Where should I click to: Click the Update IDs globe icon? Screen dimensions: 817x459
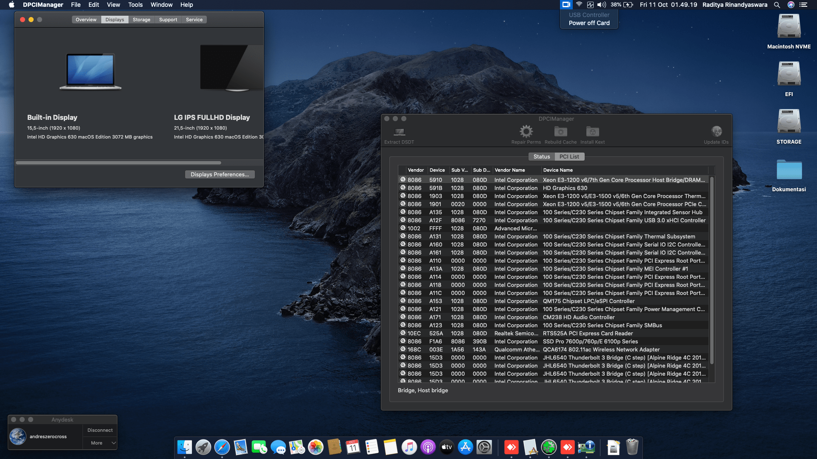(x=716, y=132)
